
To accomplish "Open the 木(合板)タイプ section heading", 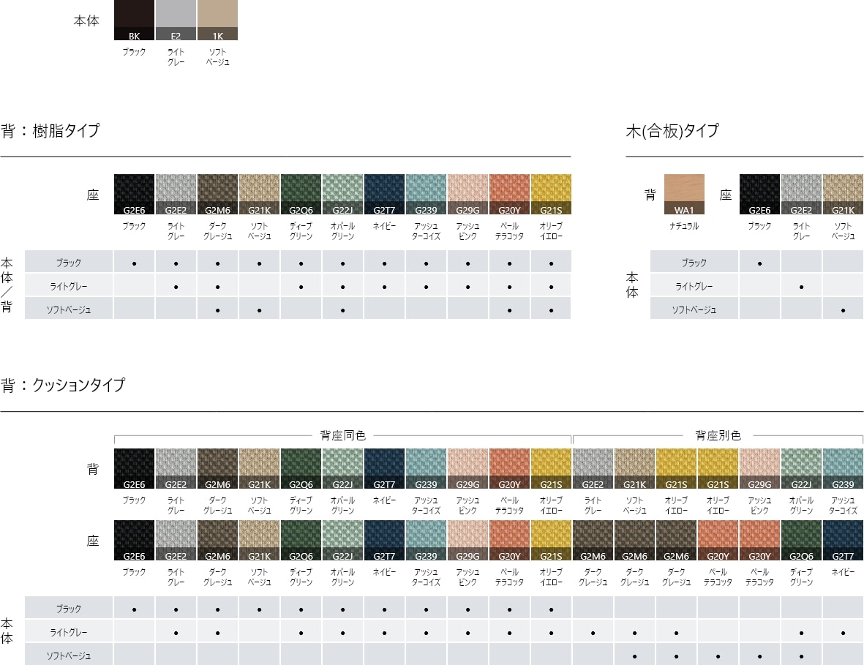I will (672, 132).
